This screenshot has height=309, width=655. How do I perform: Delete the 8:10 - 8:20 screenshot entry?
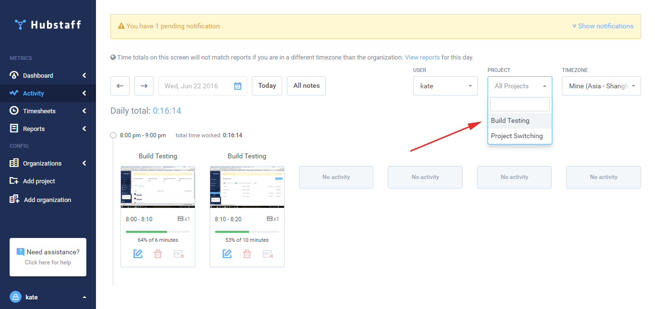point(247,253)
